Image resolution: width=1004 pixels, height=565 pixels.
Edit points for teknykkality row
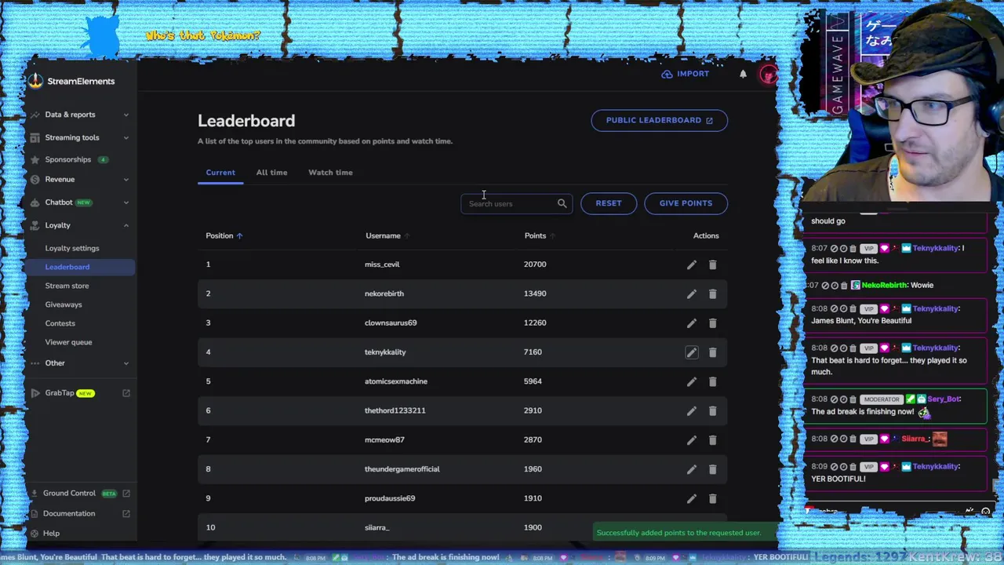click(x=691, y=352)
